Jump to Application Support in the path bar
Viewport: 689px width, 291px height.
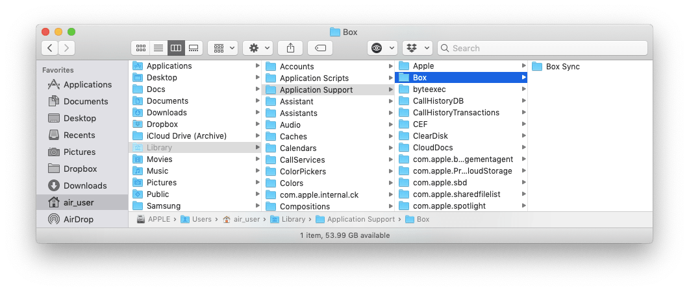[355, 219]
